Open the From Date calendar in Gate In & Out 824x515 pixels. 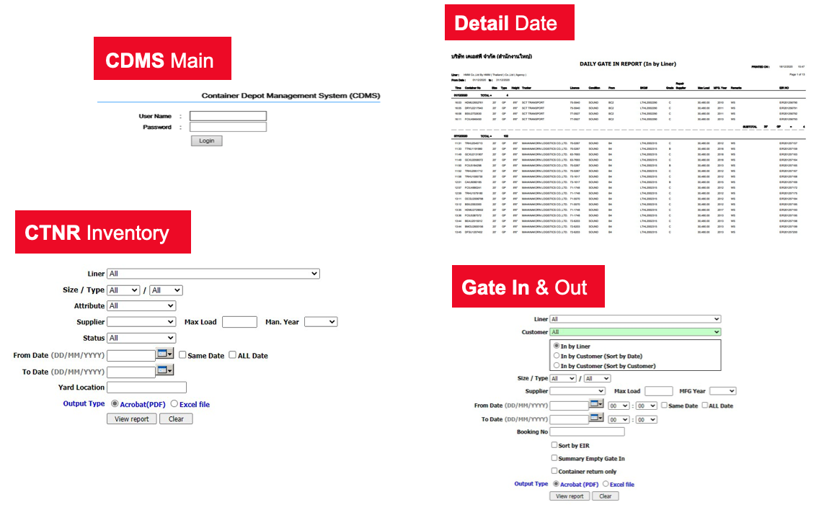point(596,403)
